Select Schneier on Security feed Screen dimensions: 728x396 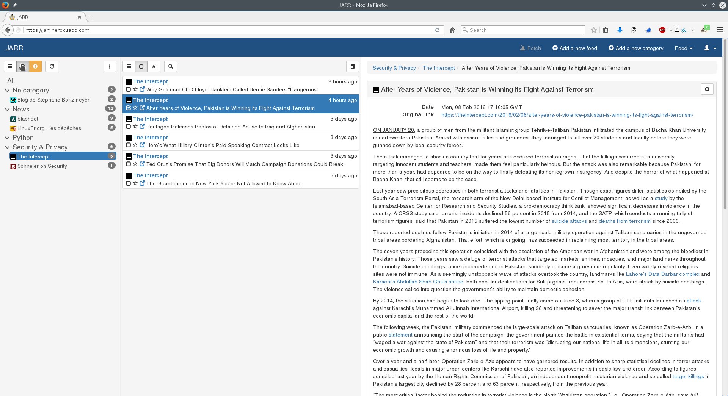pos(42,166)
